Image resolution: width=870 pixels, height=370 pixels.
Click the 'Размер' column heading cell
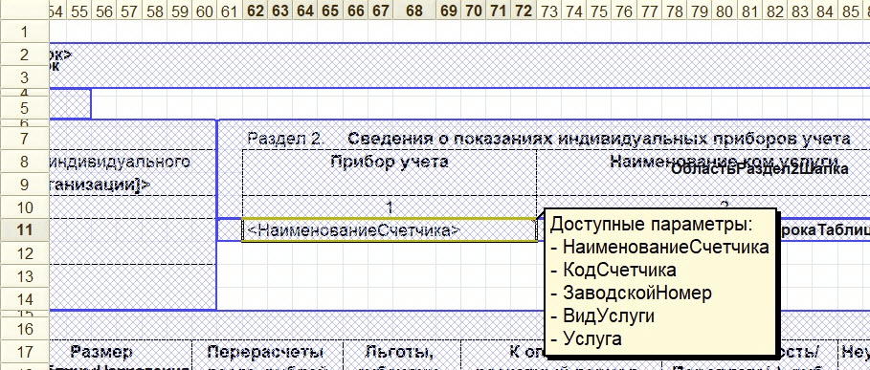pos(101,352)
